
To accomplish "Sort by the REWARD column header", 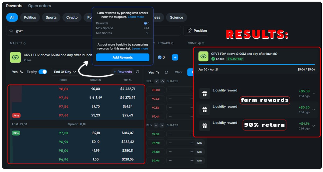I will point(165,43).
